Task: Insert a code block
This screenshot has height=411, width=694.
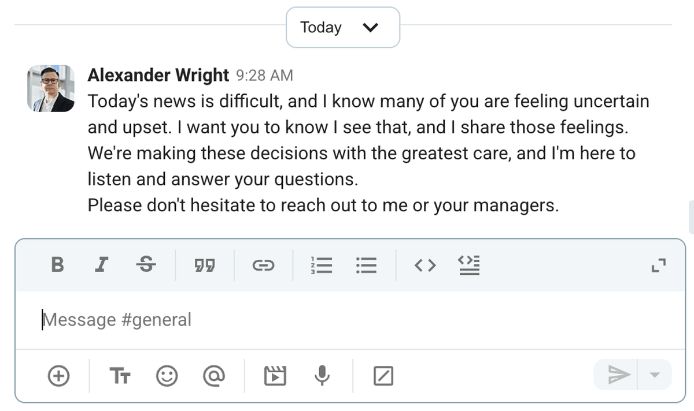Action: [470, 265]
